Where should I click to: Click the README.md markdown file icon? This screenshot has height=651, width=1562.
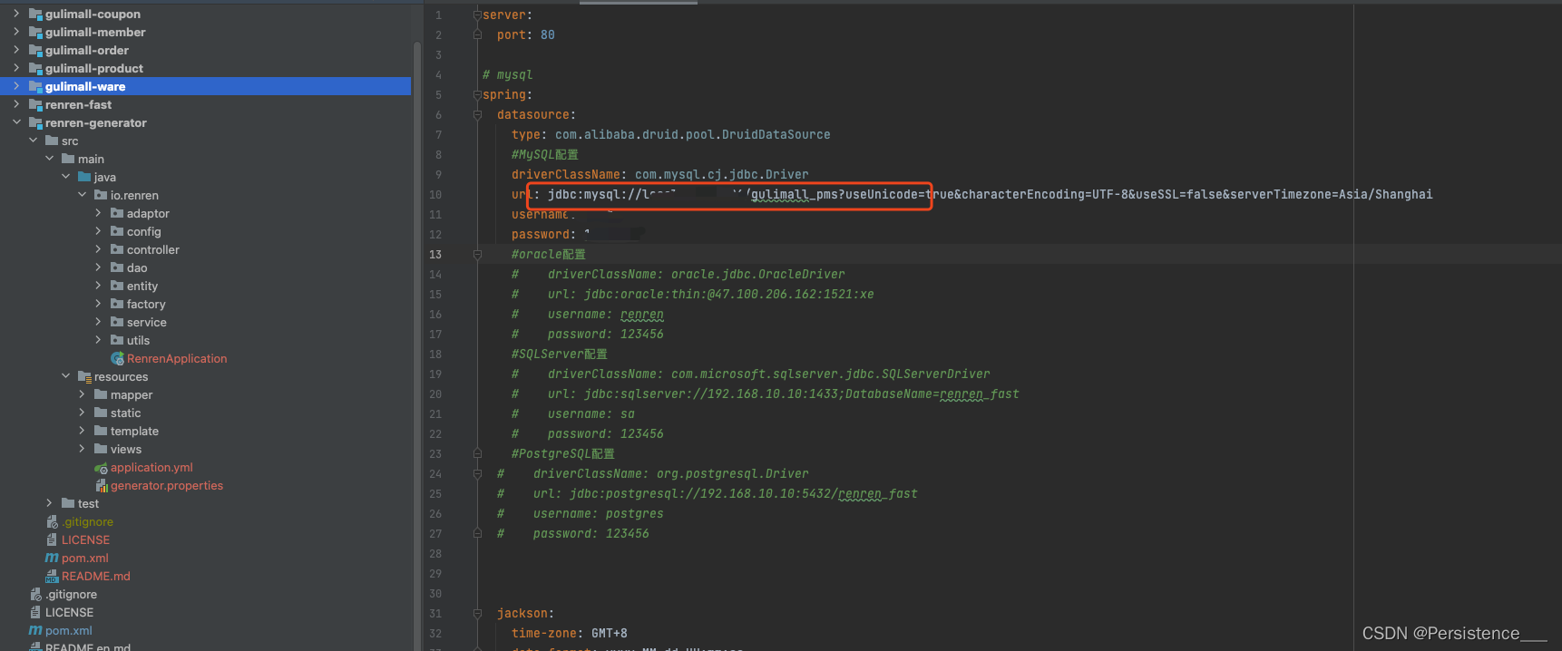point(52,576)
